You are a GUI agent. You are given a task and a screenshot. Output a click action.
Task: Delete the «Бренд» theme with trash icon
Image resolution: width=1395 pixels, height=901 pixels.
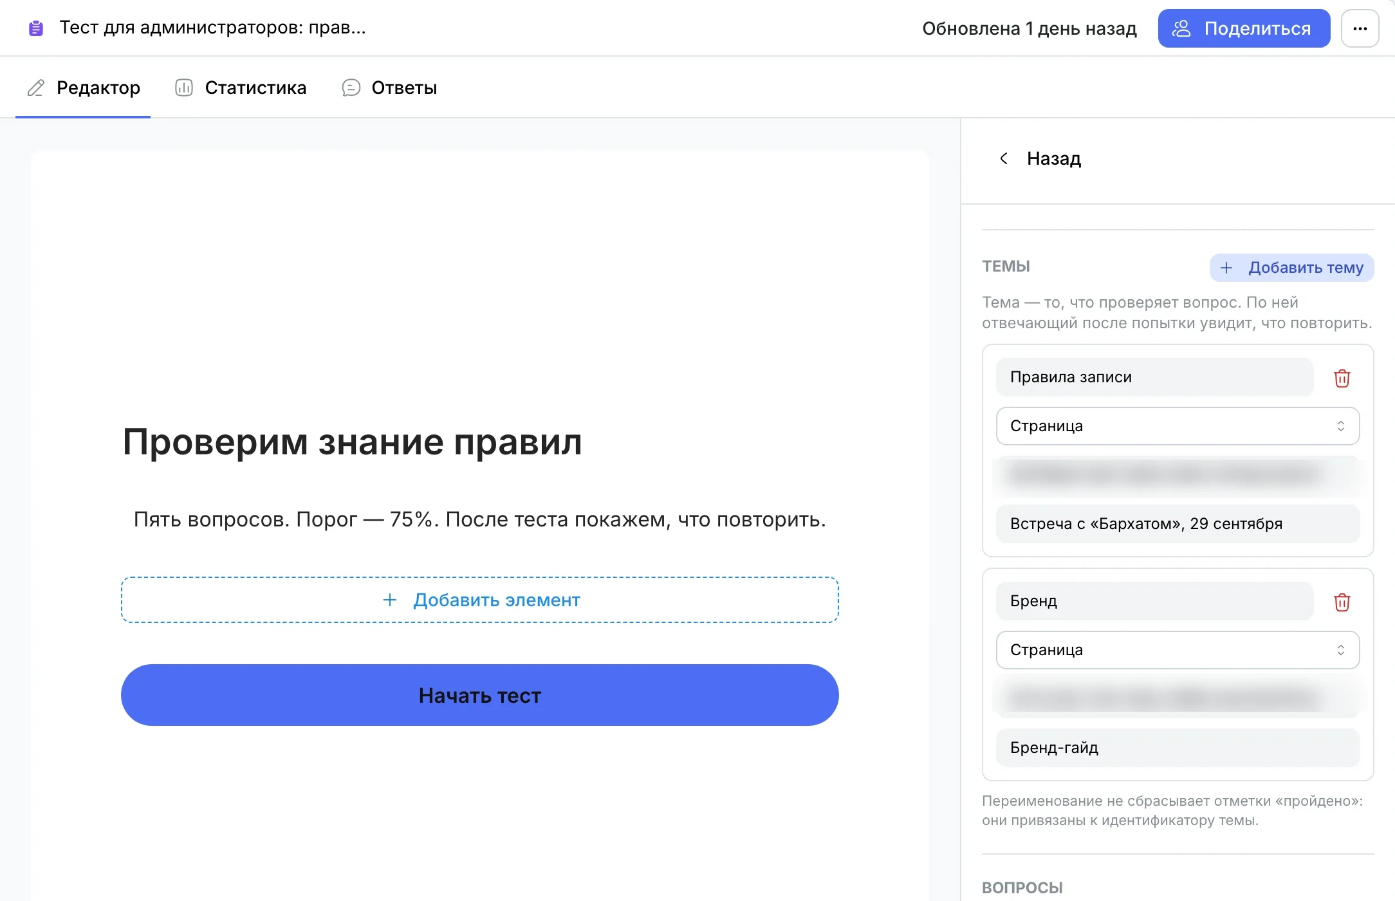click(1342, 602)
